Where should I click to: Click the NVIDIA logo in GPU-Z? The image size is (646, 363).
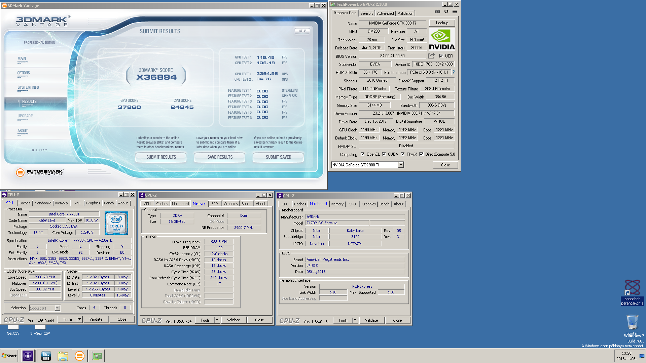tap(442, 40)
